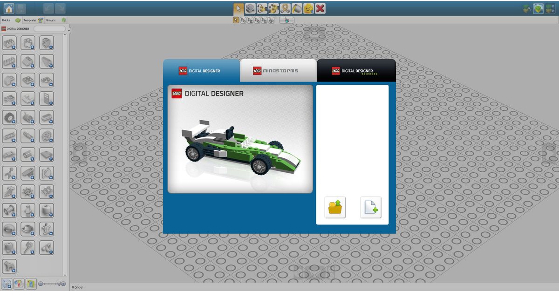The height and width of the screenshot is (291, 559).
Task: Activate the Selection arrow tool
Action: [239, 8]
